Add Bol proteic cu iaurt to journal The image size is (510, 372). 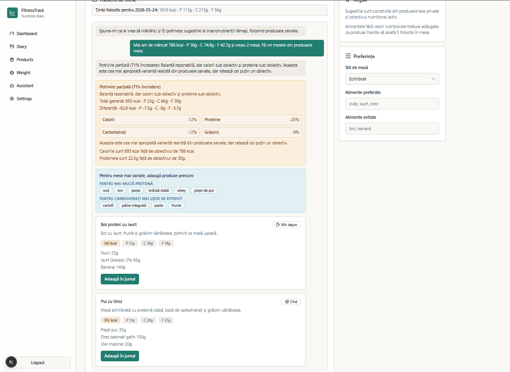(x=120, y=279)
